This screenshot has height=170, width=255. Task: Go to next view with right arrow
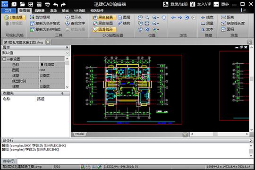[x=180, y=17]
